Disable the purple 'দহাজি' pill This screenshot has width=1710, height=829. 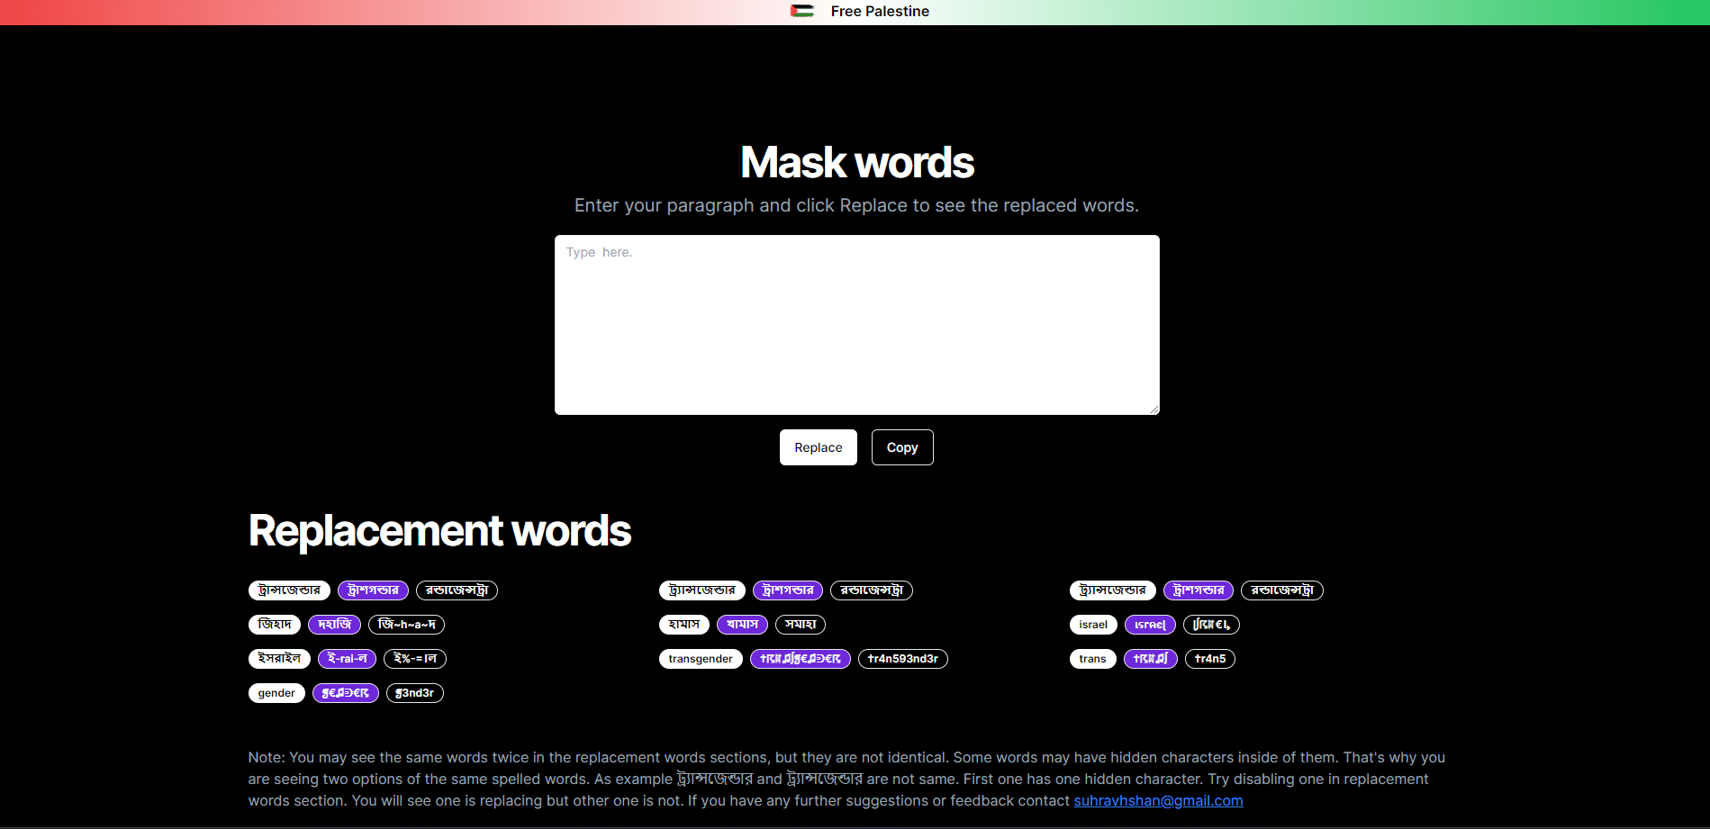click(x=334, y=624)
